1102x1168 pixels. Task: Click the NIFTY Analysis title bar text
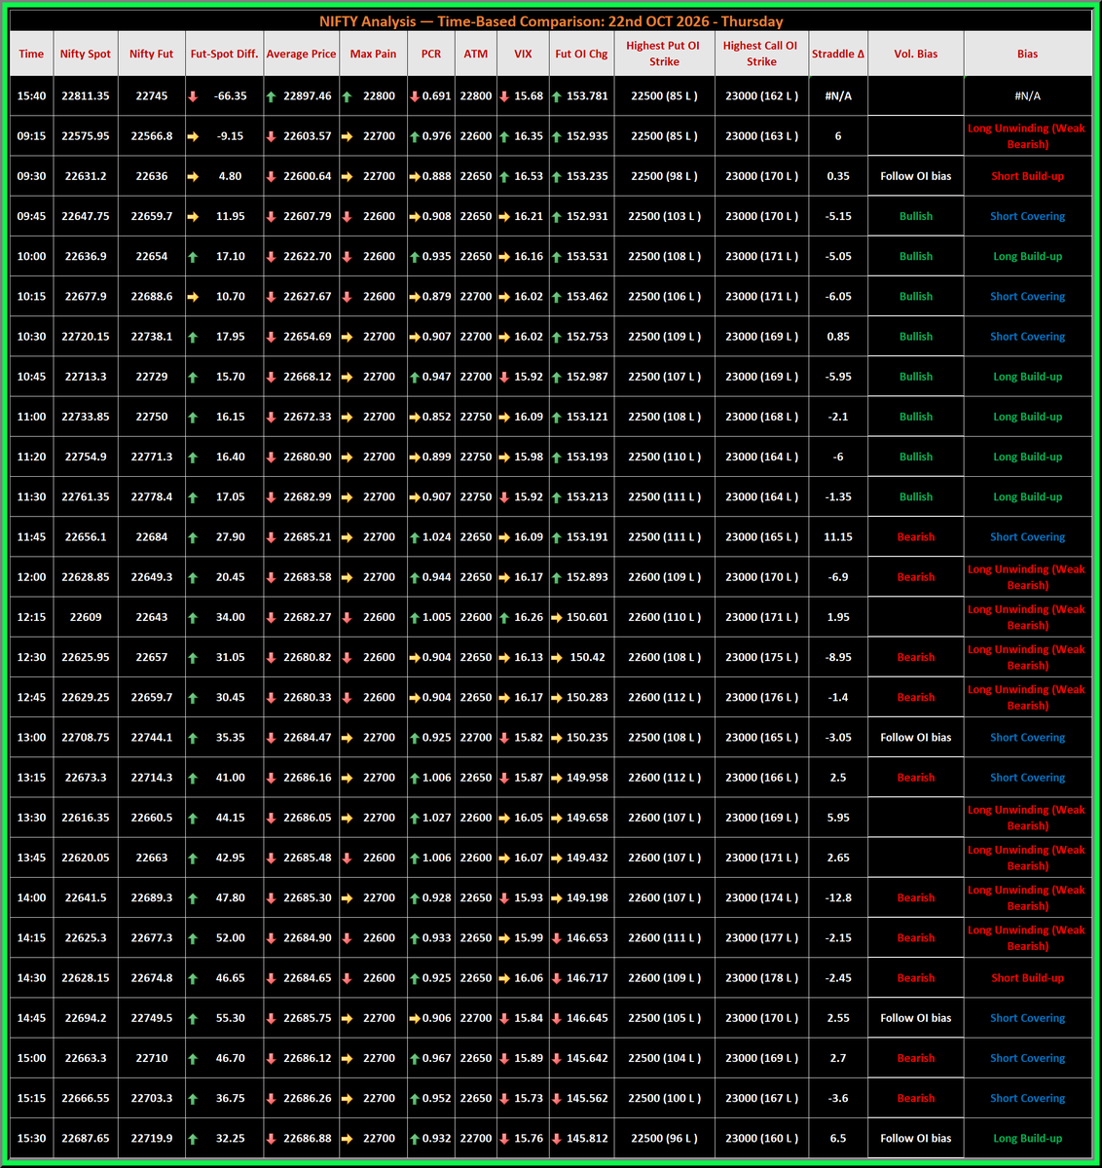(551, 21)
